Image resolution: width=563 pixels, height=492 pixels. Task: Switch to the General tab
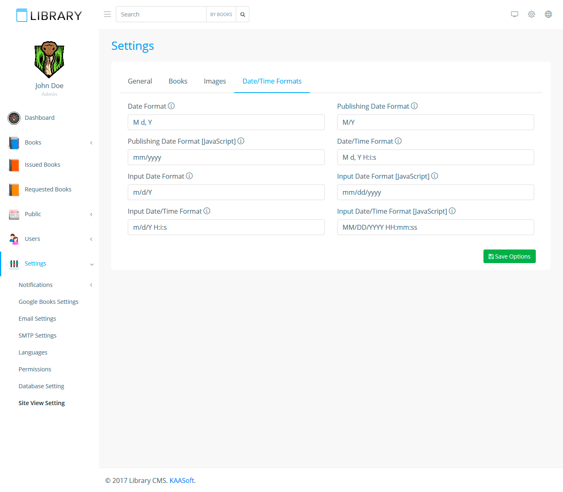[140, 82]
